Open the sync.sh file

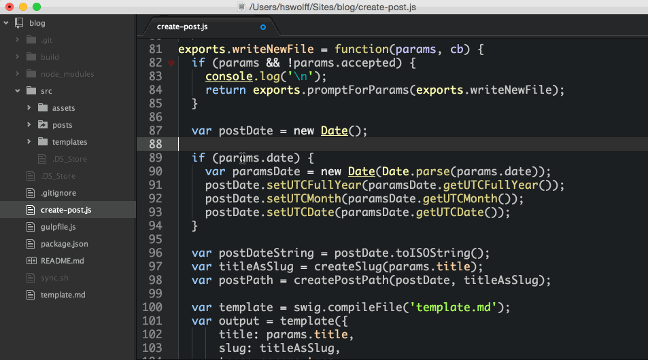54,278
